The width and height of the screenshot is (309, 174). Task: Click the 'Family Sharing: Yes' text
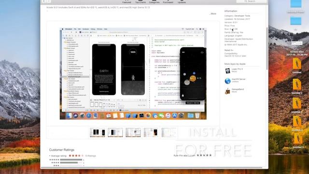234,32
